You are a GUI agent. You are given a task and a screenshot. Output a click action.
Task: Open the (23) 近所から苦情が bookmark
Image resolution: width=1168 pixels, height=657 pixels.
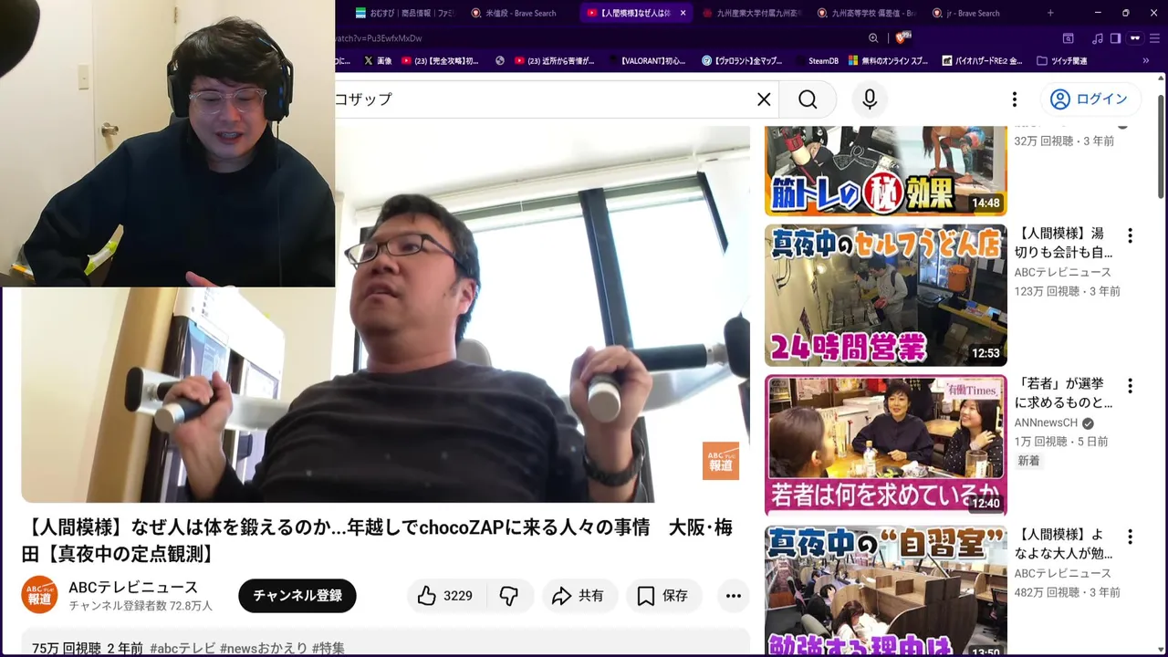(554, 61)
